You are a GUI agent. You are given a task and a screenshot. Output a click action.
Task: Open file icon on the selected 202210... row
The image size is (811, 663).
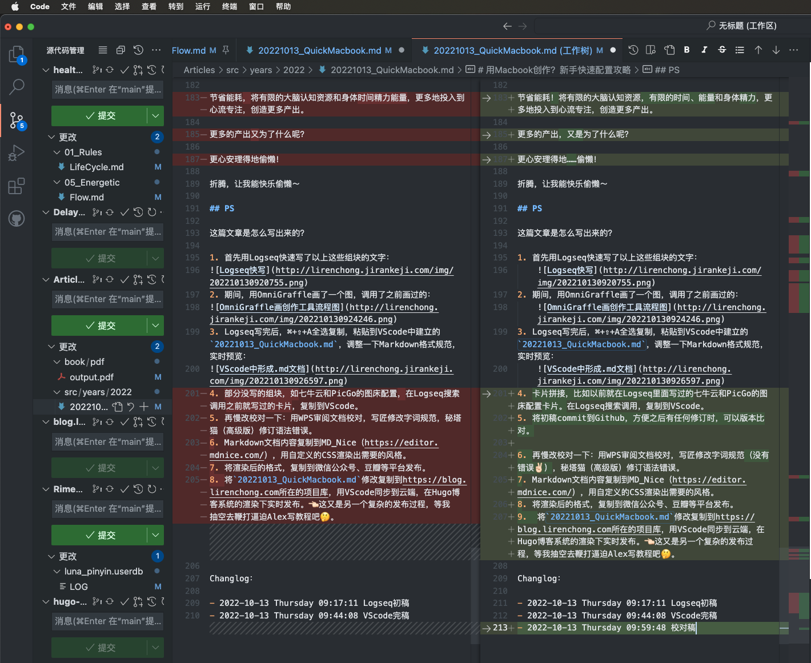(118, 407)
